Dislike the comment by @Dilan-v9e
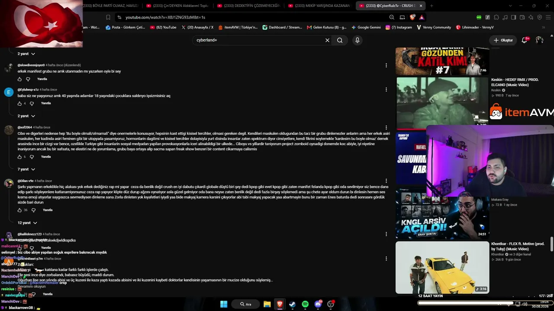Viewport: 554px width, 311px height. pyautogui.click(x=33, y=210)
